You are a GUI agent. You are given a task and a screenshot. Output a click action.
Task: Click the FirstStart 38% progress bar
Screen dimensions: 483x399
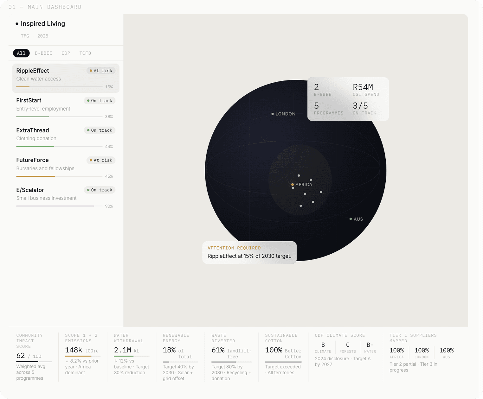pos(59,117)
